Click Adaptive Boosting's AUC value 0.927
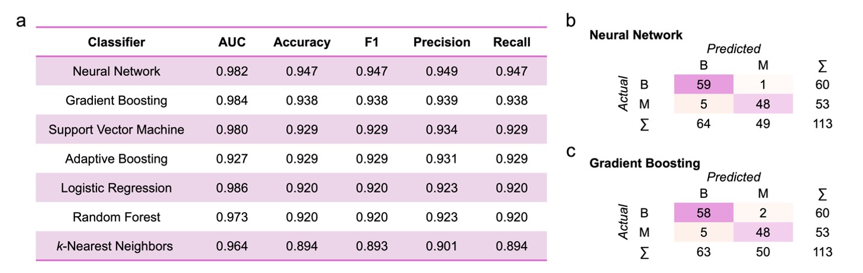The height and width of the screenshot is (273, 863). (232, 159)
